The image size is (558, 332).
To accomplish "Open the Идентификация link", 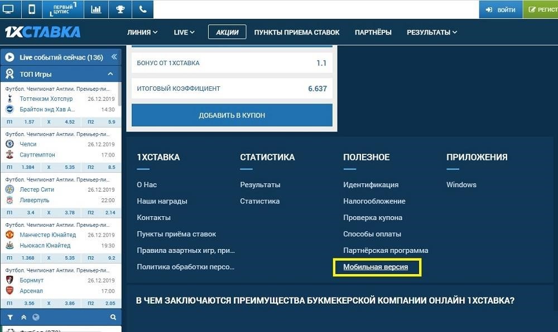I will (x=371, y=184).
